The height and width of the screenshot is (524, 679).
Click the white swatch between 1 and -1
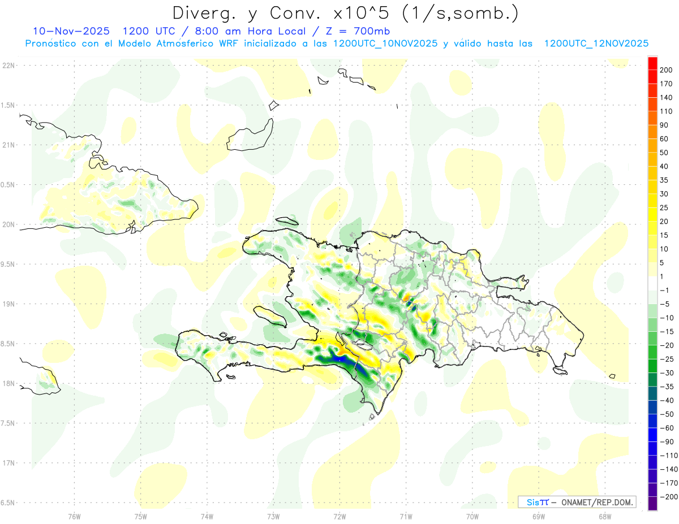point(653,284)
